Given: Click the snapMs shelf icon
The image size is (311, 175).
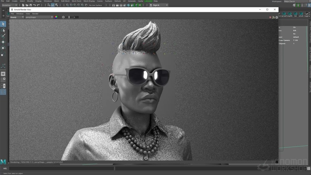Looking at the screenshot, I should 290,14.
